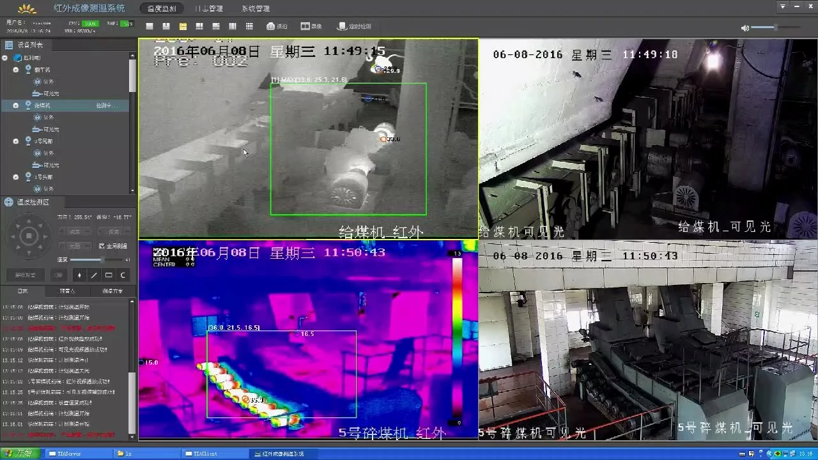Toggle the 全屏测温 checkbox
This screenshot has height=460, width=818.
click(102, 245)
